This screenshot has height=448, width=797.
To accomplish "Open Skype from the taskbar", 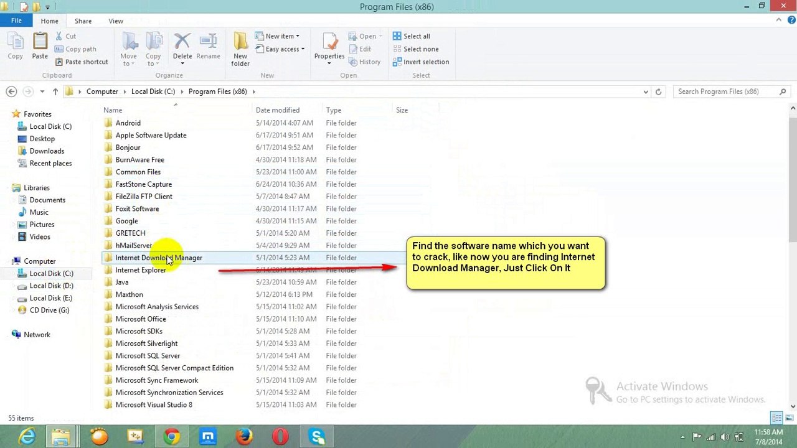I will click(x=317, y=437).
